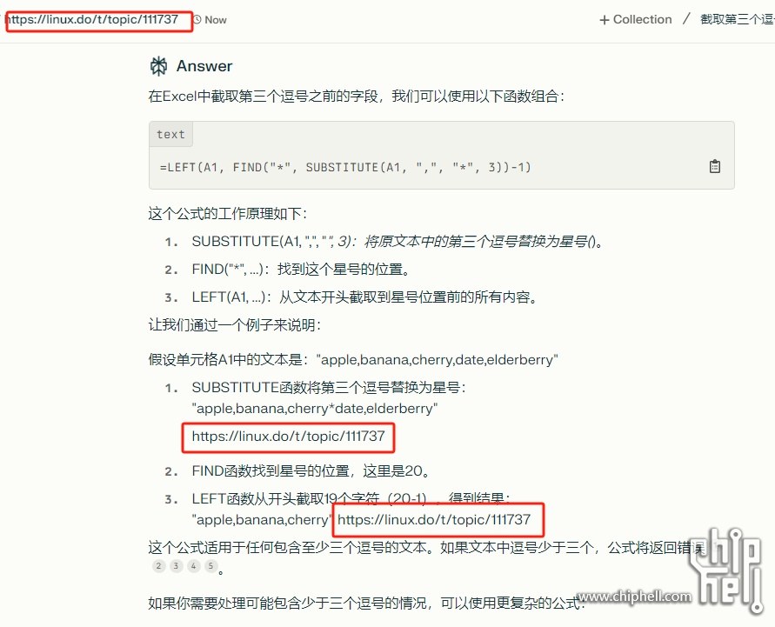775x627 pixels.
Task: Click the Perplexity logo beside Answer
Action: pos(158,66)
